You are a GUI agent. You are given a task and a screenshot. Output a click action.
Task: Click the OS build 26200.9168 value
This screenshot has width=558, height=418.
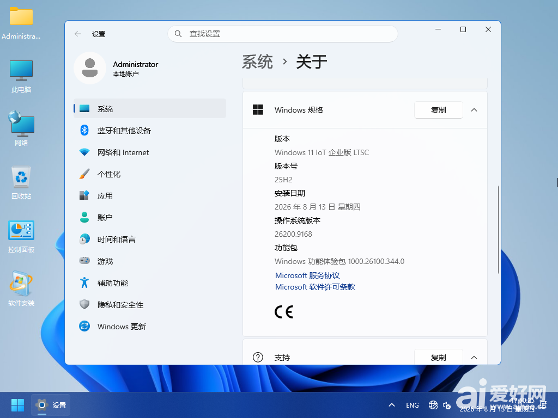coord(293,234)
